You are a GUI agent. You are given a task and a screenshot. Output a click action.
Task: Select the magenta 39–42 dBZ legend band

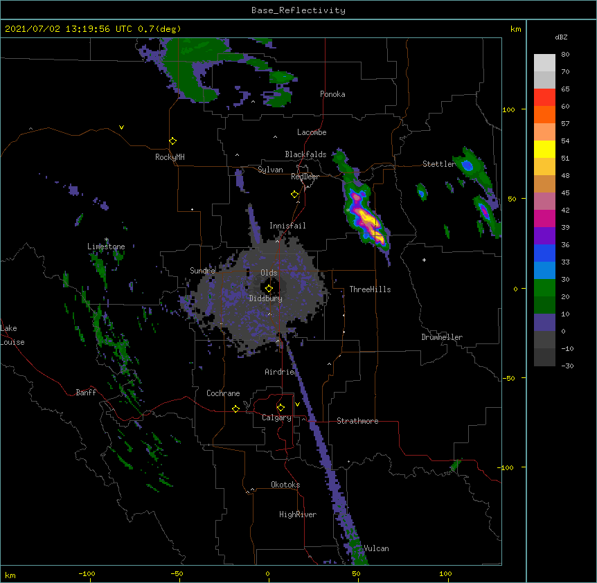coord(544,218)
